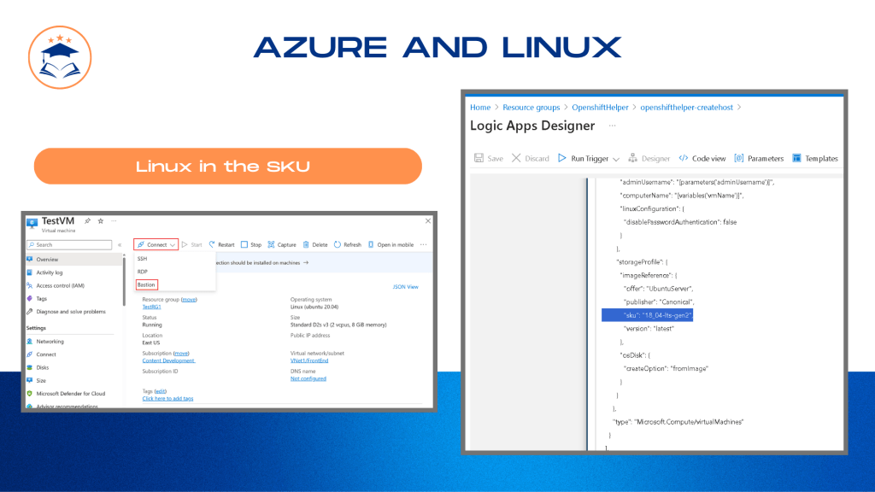The height and width of the screenshot is (492, 875).
Task: Open the VNet1/FrontEnd link
Action: (x=309, y=360)
